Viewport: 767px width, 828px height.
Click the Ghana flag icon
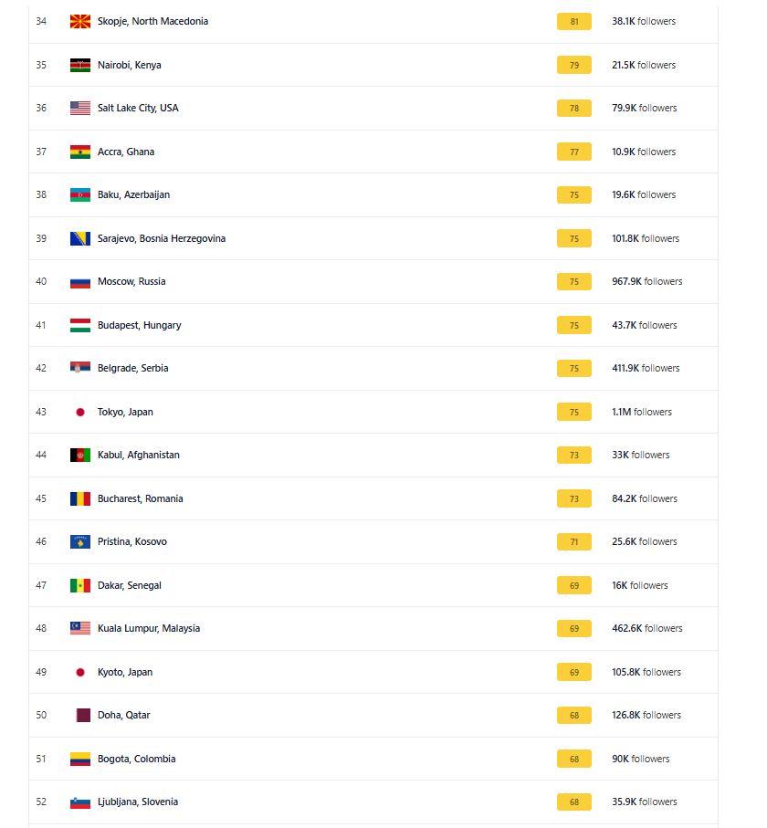pos(80,152)
